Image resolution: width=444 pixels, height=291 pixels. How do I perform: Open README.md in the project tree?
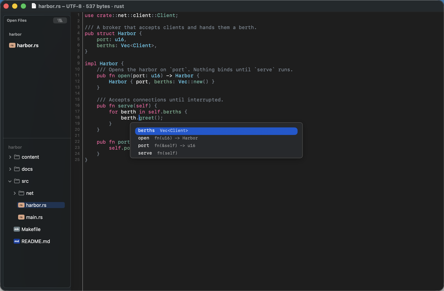[36, 241]
